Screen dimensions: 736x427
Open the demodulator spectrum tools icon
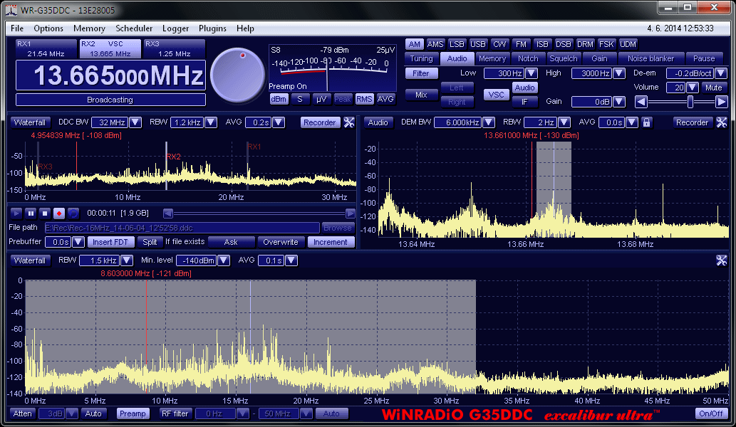pyautogui.click(x=722, y=122)
